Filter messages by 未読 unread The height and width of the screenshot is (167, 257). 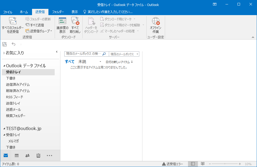point(82,62)
